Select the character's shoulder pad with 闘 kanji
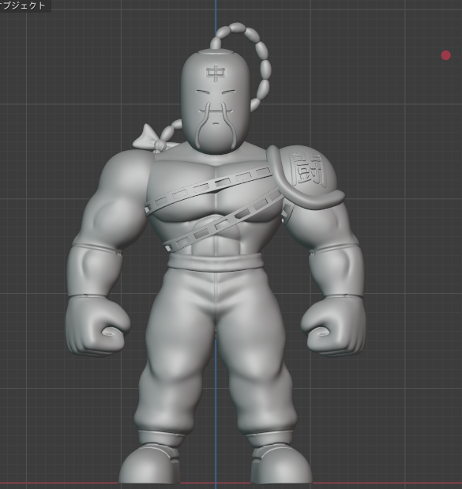This screenshot has width=462, height=489. pyautogui.click(x=306, y=177)
